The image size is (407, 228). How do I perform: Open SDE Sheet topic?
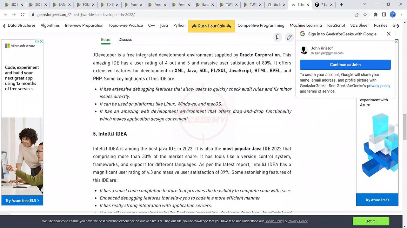pos(359,25)
